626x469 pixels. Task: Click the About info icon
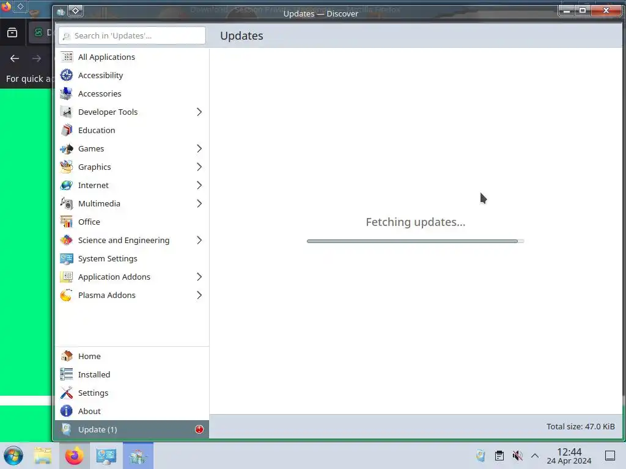click(66, 411)
